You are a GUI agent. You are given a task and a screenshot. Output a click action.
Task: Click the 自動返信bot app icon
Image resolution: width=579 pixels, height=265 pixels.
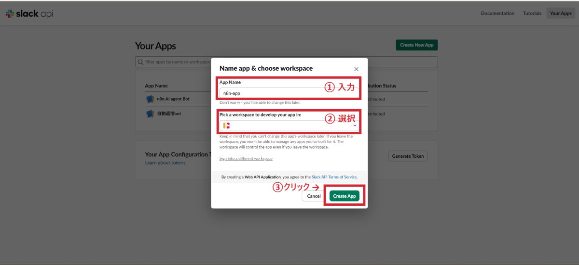[150, 114]
